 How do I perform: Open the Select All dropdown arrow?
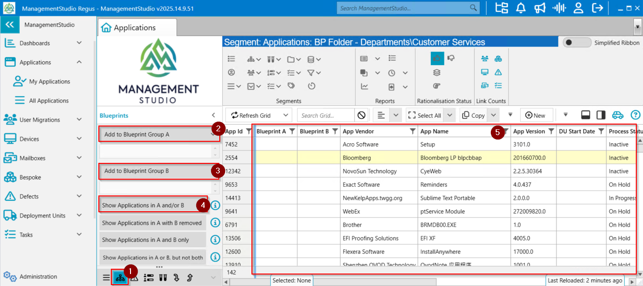449,115
